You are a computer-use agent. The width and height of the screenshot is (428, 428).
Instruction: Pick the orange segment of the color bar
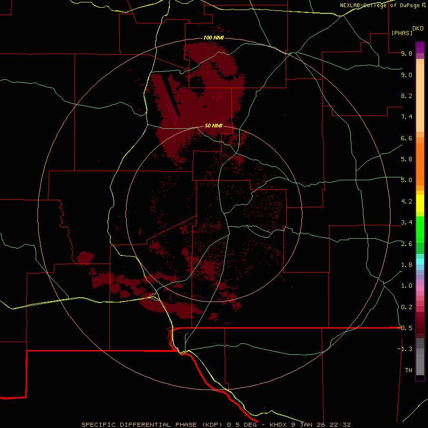tap(420, 165)
